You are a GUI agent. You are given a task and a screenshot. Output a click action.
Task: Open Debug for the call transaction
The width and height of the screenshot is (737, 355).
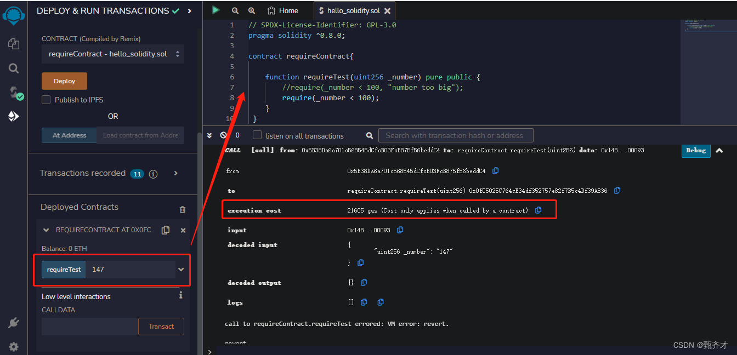click(696, 150)
